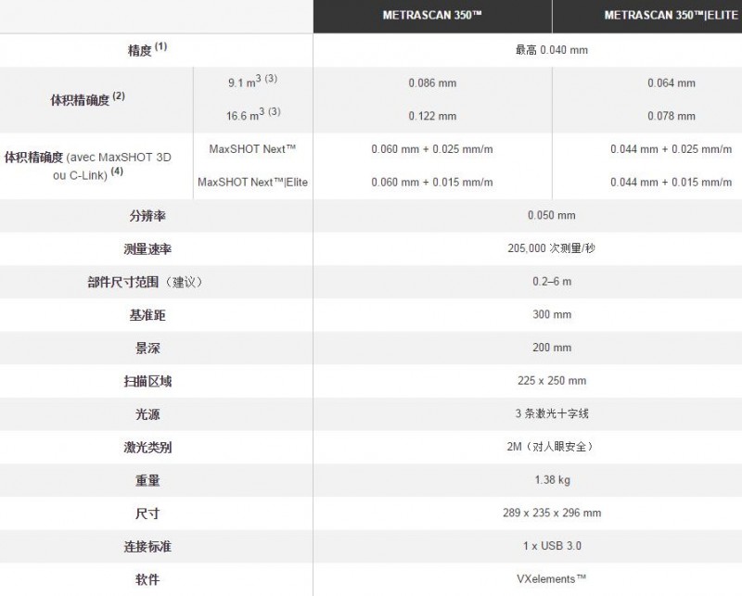Click the 测量速率 row label
Screen dimensions: 742x596
point(147,248)
